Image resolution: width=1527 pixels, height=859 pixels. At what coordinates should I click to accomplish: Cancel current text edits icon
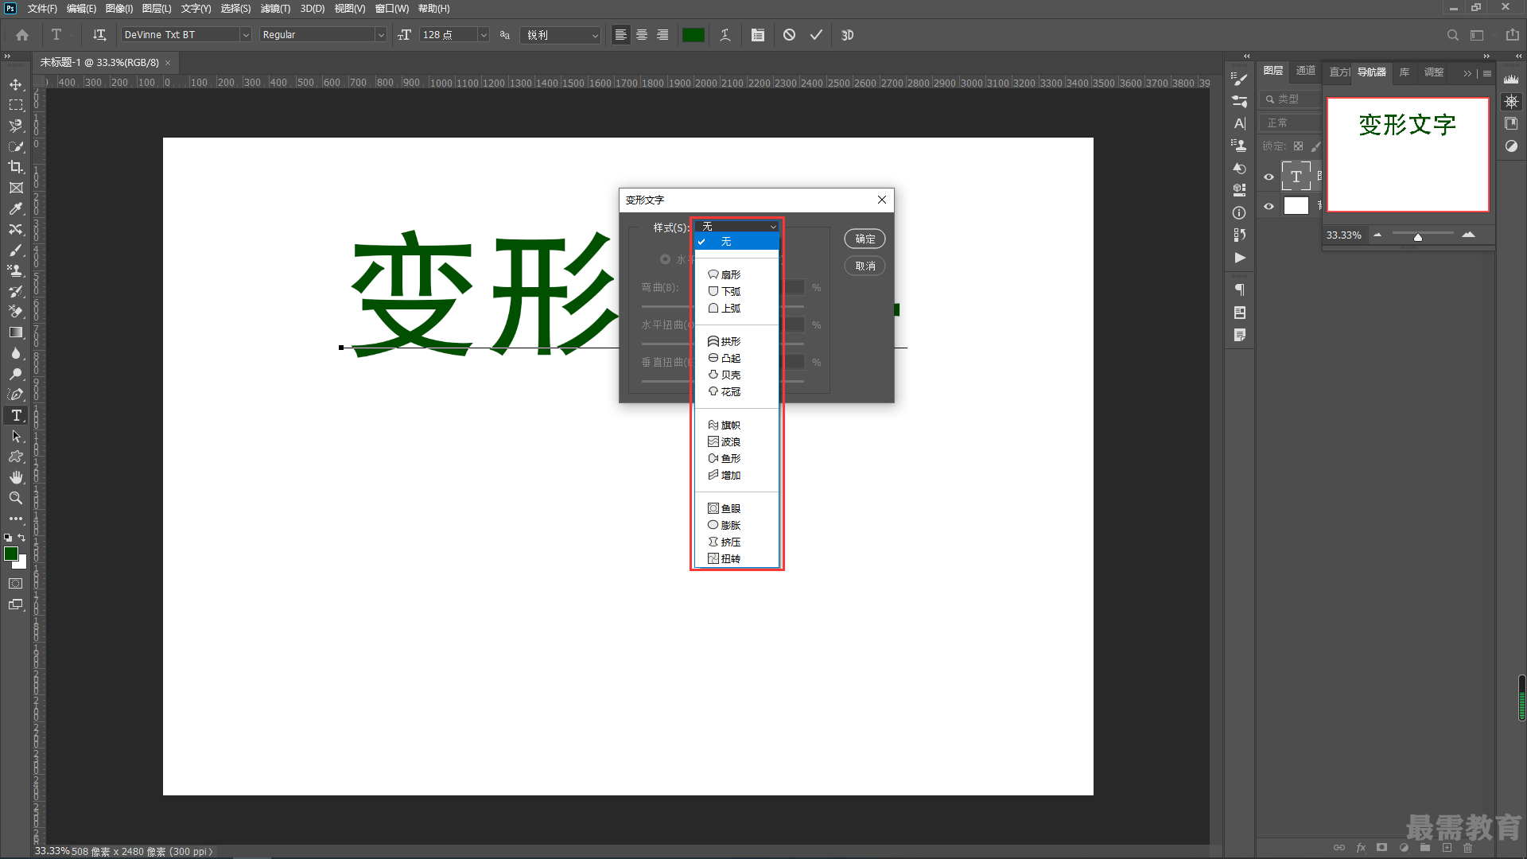point(789,35)
